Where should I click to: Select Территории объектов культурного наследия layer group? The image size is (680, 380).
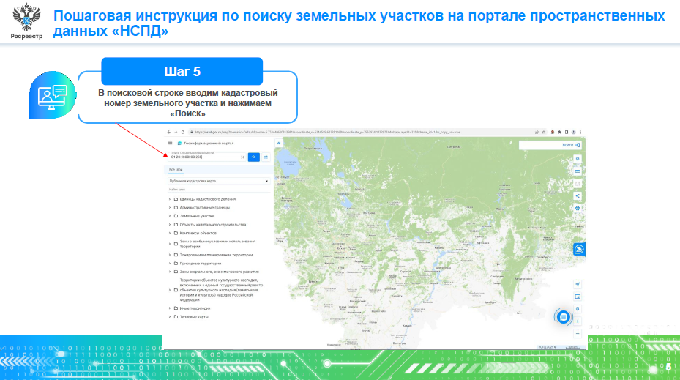221,290
